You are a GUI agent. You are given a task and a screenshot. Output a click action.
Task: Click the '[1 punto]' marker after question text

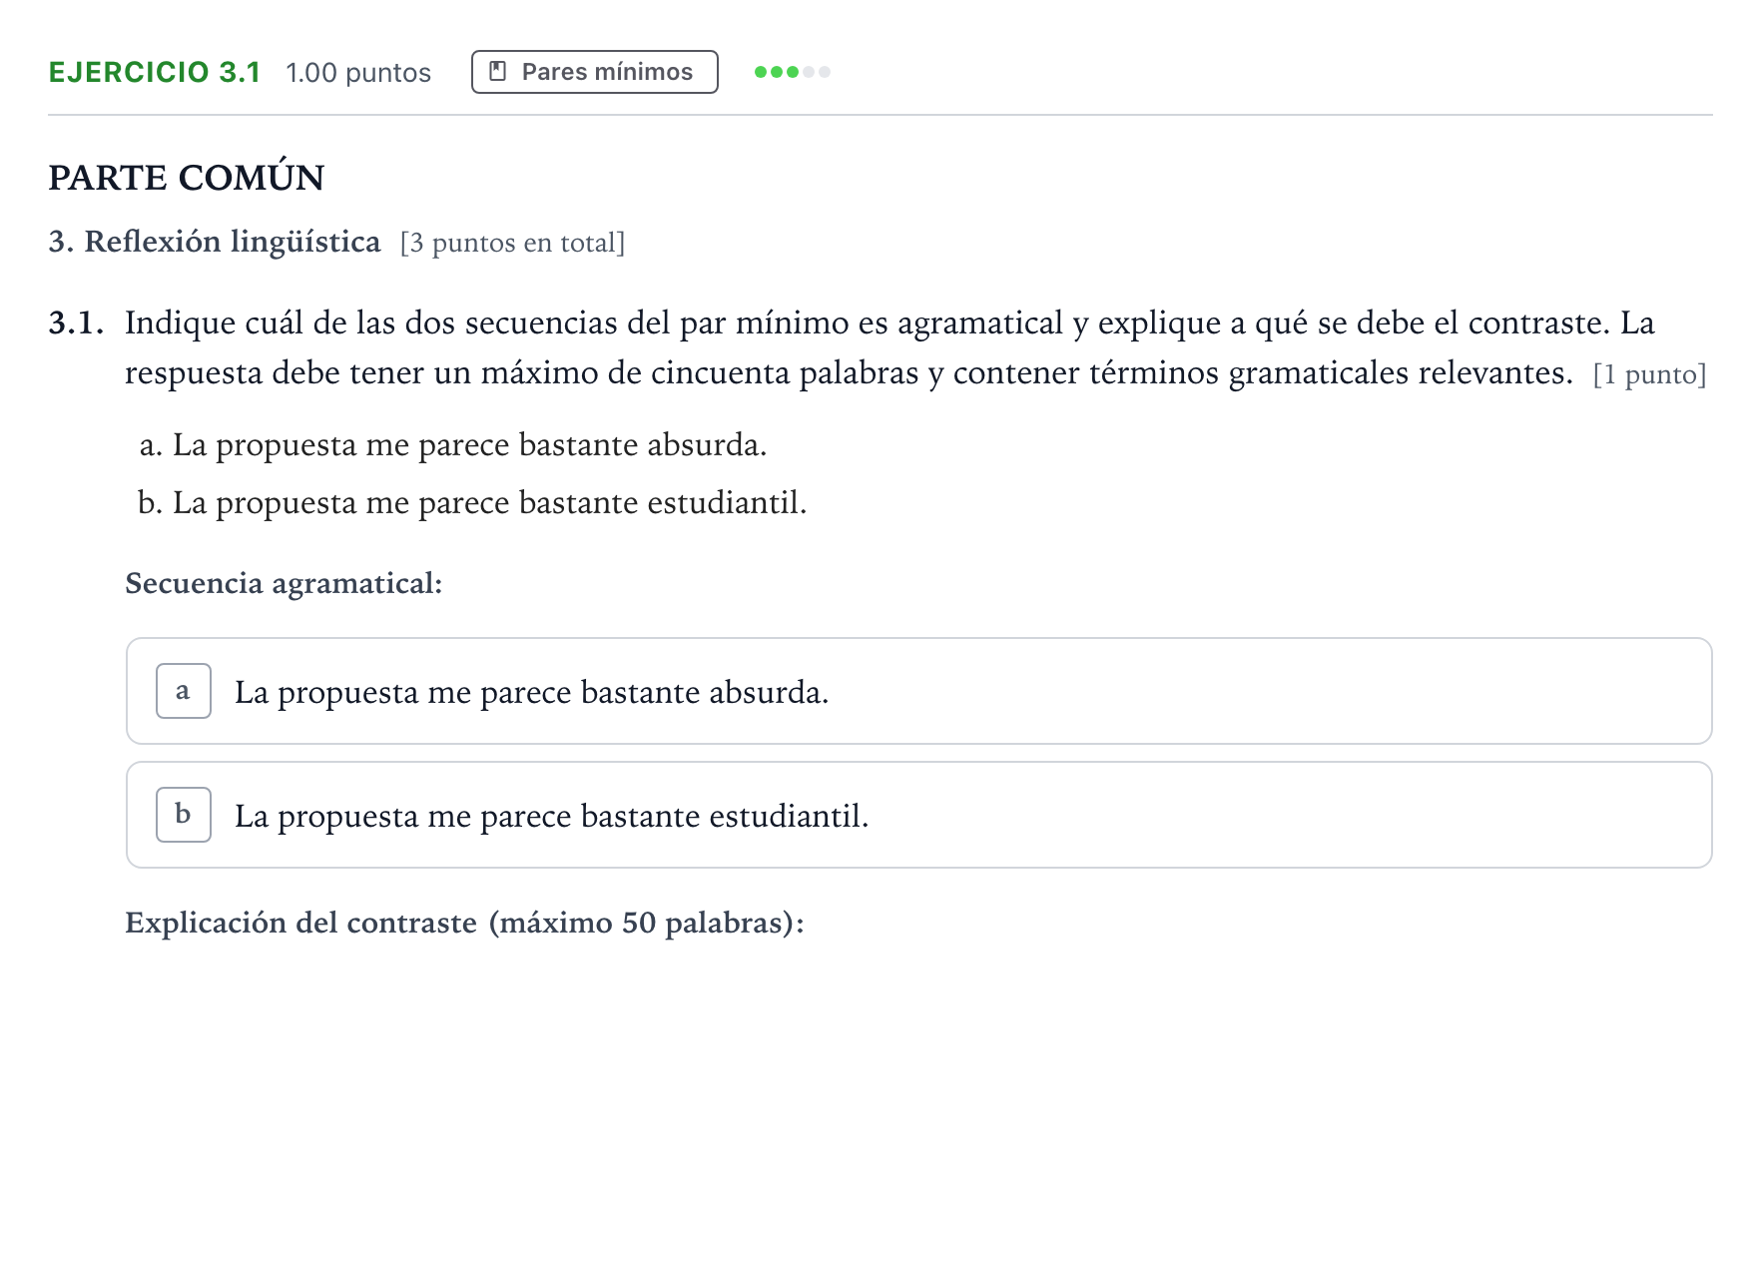pyautogui.click(x=1650, y=374)
